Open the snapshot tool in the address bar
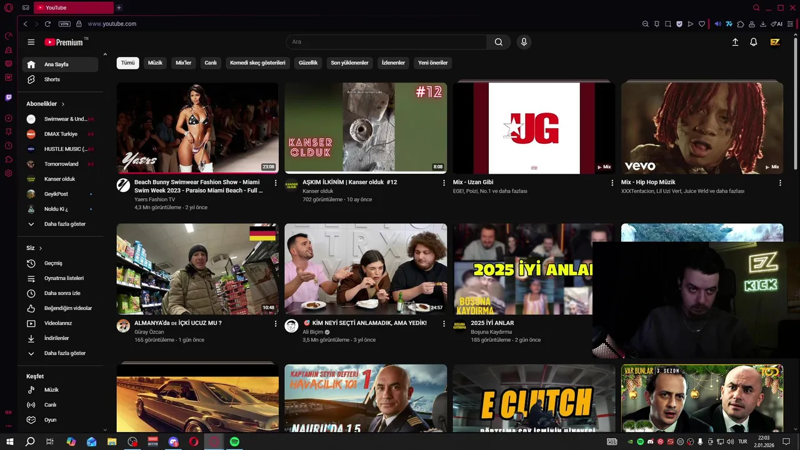 tap(668, 24)
